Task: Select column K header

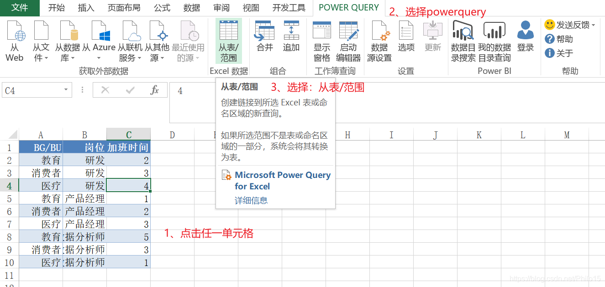Action: click(479, 135)
